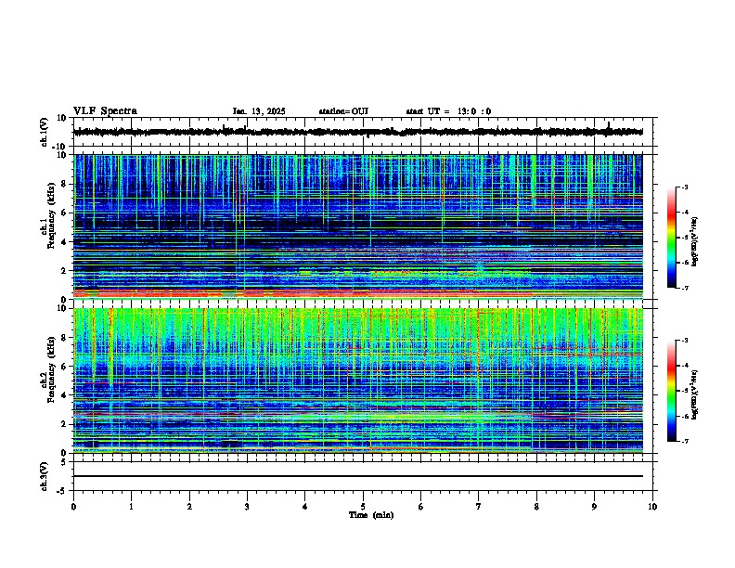
Task: Click the station label "station=OUJ"
Action: pos(343,111)
